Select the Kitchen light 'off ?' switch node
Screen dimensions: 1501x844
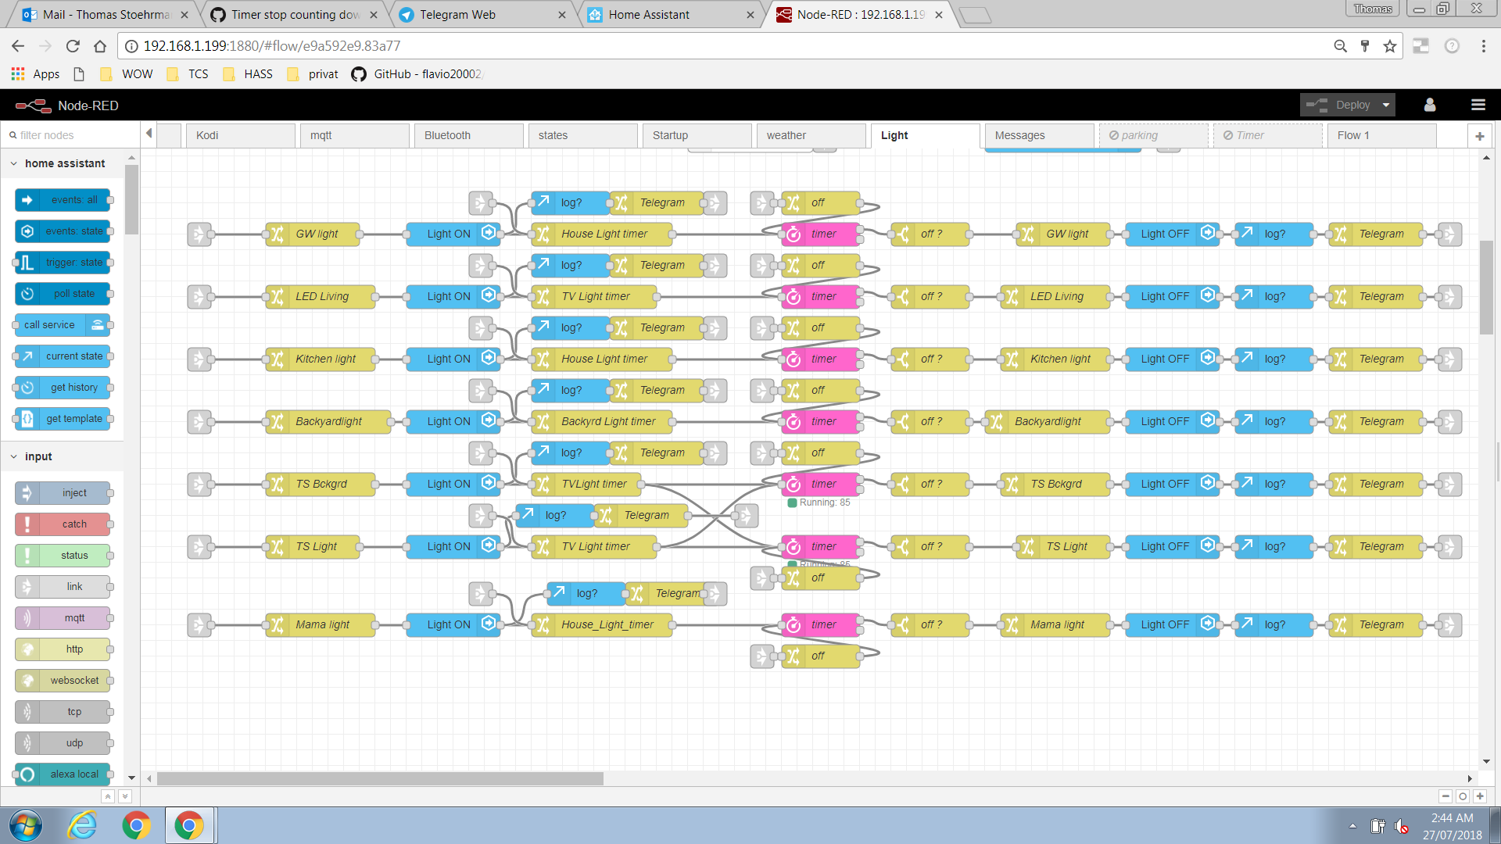(x=930, y=359)
